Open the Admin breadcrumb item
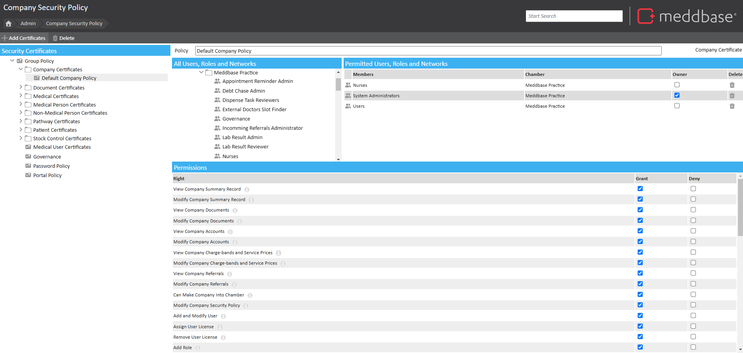 [28, 24]
